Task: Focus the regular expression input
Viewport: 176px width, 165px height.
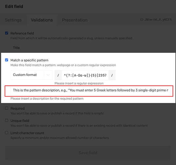Action: (85, 75)
